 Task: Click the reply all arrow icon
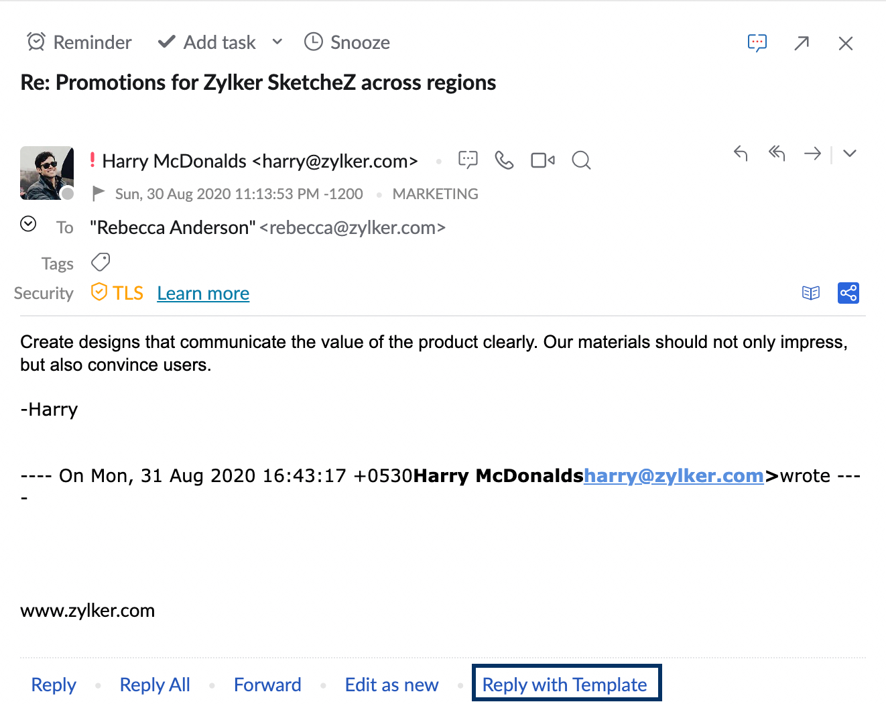[x=776, y=154]
